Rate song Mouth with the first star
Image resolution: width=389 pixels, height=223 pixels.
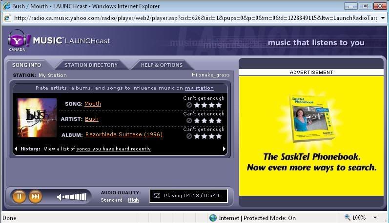pyautogui.click(x=197, y=105)
